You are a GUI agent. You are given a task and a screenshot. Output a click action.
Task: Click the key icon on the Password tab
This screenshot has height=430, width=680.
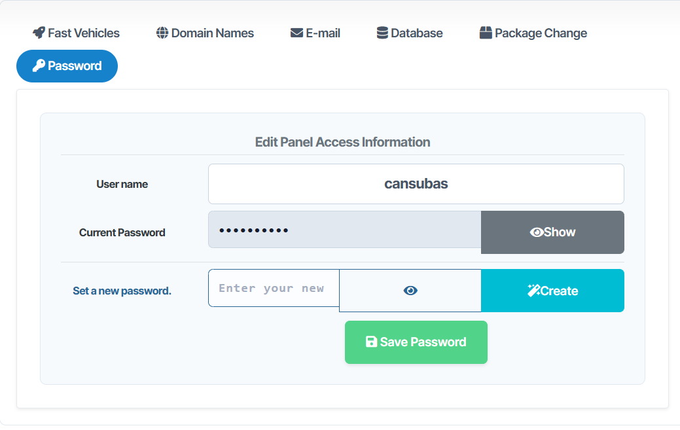pos(39,66)
